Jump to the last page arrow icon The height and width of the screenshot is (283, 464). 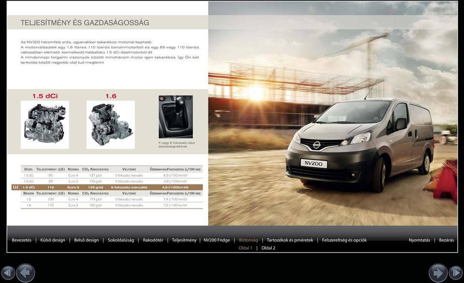coord(456,272)
